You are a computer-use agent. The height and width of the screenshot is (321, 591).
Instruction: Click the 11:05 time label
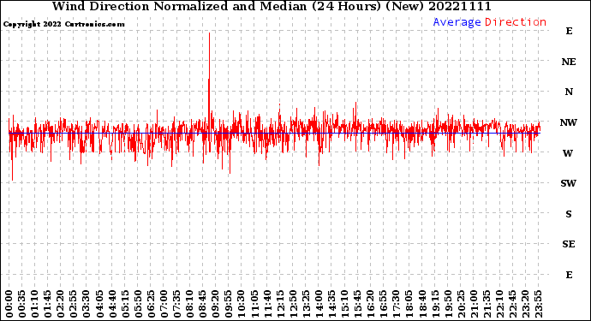click(x=254, y=304)
